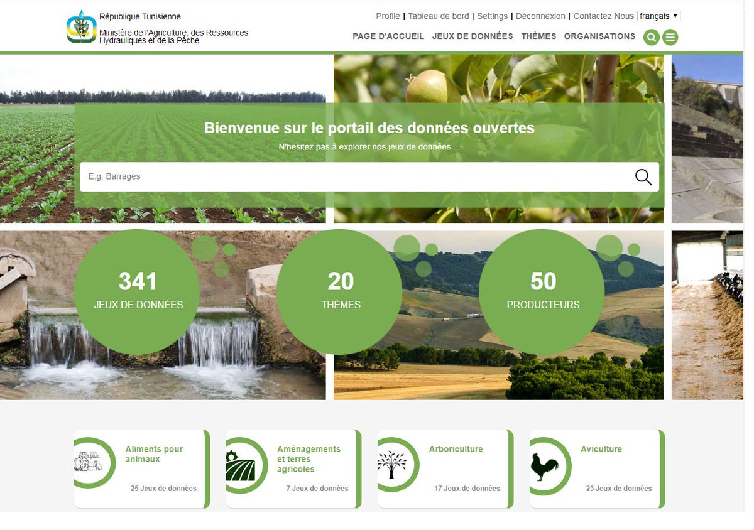Open Aménagements et terres agricoles theme title
This screenshot has height=530, width=754.
(309, 459)
